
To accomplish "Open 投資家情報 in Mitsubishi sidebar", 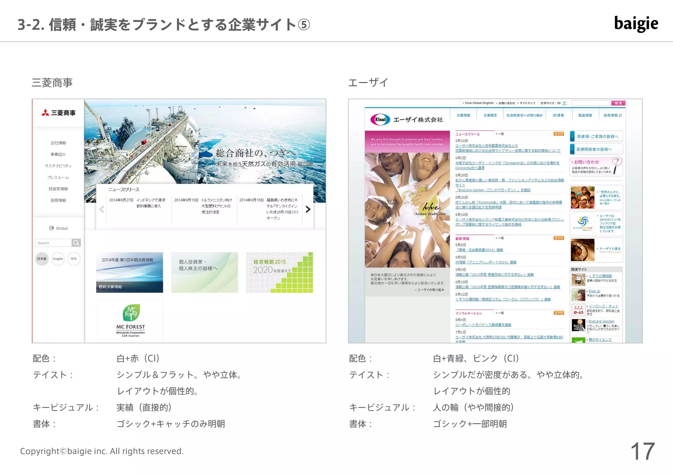I will (58, 189).
